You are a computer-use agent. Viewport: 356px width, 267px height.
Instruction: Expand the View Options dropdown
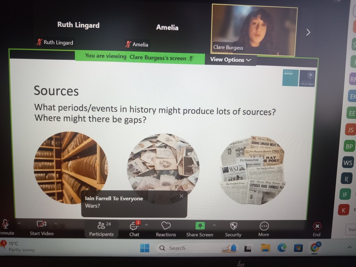230,60
